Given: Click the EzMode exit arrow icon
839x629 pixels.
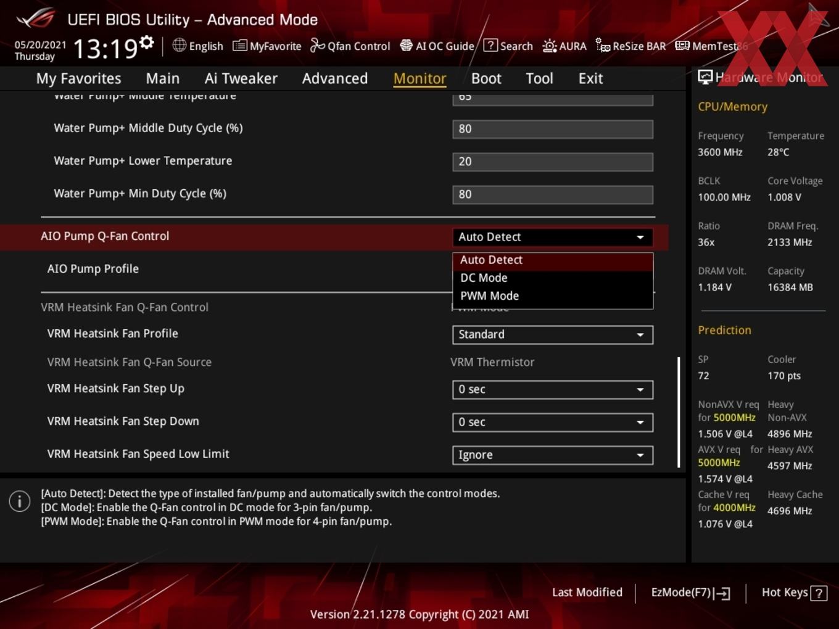Looking at the screenshot, I should coord(722,593).
